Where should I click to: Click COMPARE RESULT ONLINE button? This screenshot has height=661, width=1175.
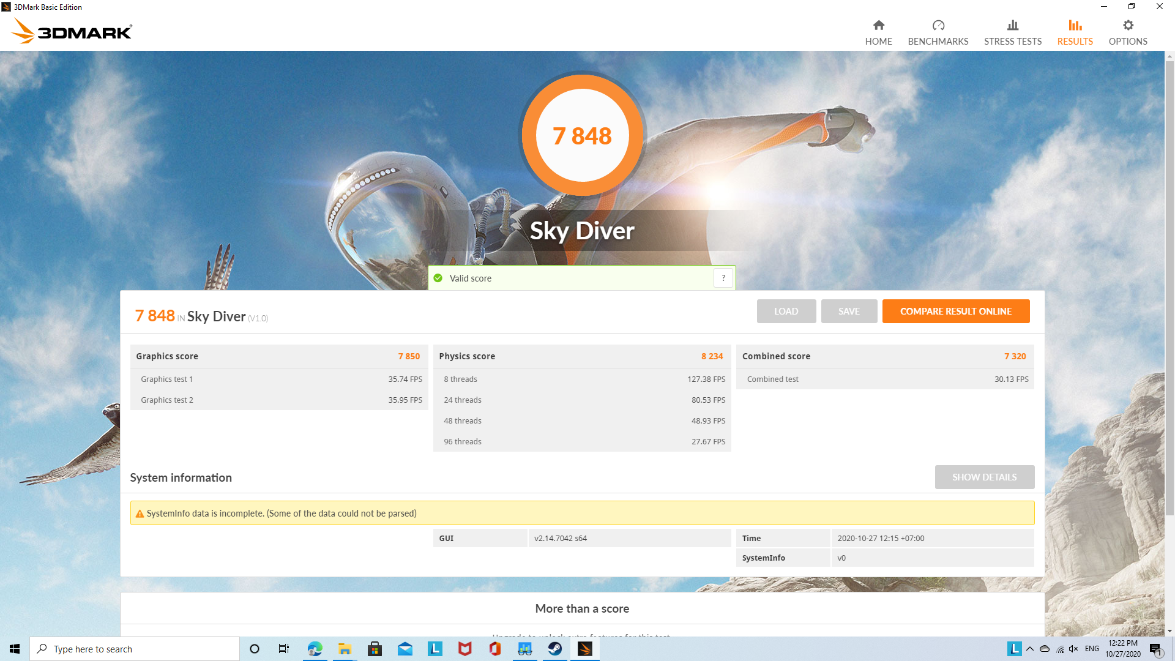pyautogui.click(x=957, y=311)
